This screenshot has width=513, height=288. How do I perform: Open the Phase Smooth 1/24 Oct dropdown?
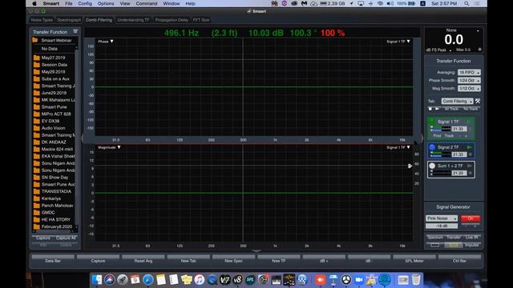469,80
